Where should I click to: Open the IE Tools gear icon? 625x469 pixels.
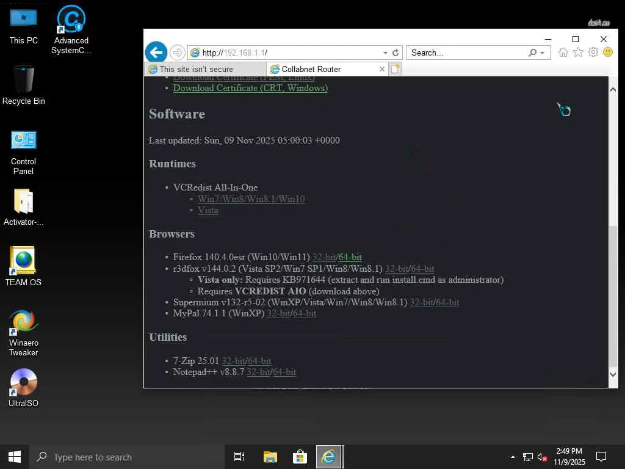pyautogui.click(x=593, y=53)
